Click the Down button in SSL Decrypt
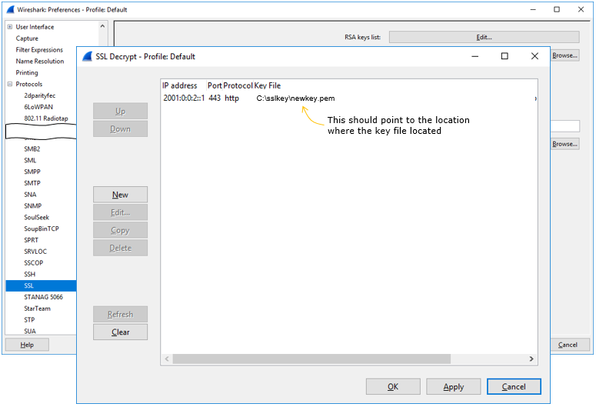596x407 pixels. click(120, 129)
